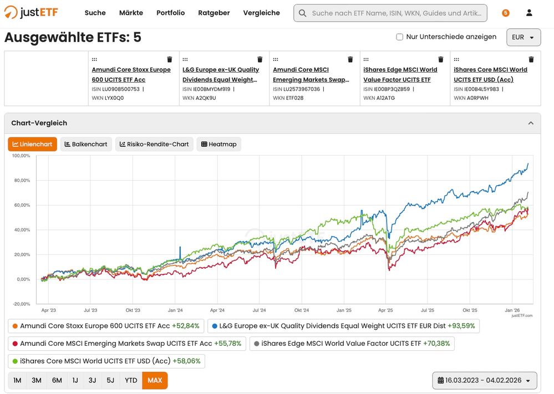Grab drag handle of iShares Core MSCI World column
The width and height of the screenshot is (554, 394).
tap(456, 59)
